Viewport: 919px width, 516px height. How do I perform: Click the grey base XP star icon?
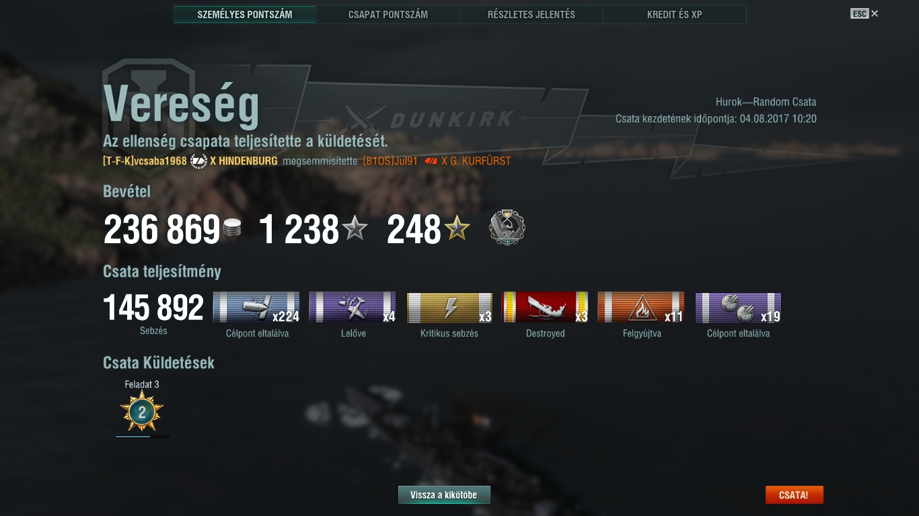355,229
